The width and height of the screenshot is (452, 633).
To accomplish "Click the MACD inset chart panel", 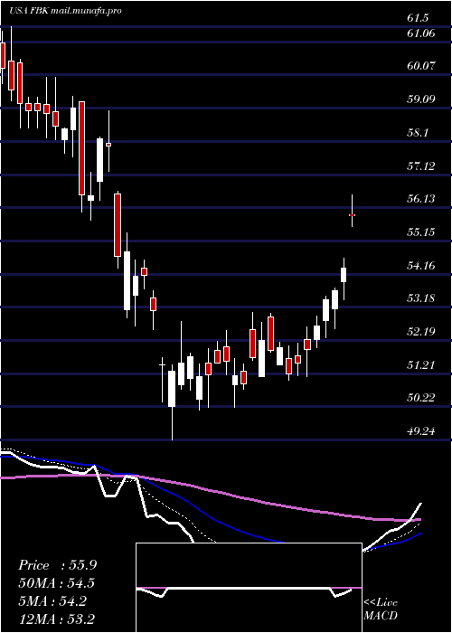I will [249, 588].
